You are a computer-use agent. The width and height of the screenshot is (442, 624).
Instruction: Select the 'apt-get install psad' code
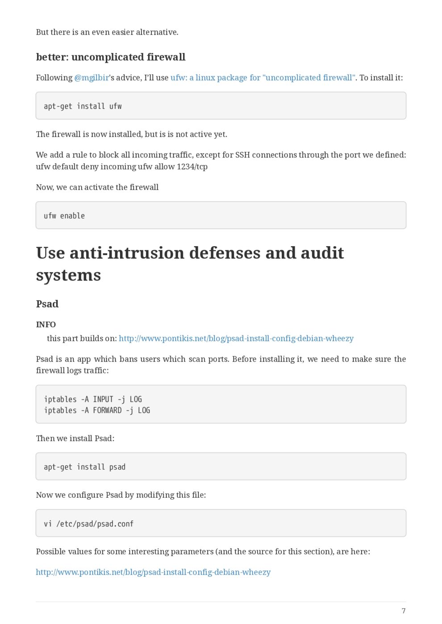pos(84,467)
